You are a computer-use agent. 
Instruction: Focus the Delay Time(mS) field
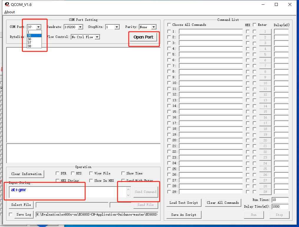click(x=280, y=206)
